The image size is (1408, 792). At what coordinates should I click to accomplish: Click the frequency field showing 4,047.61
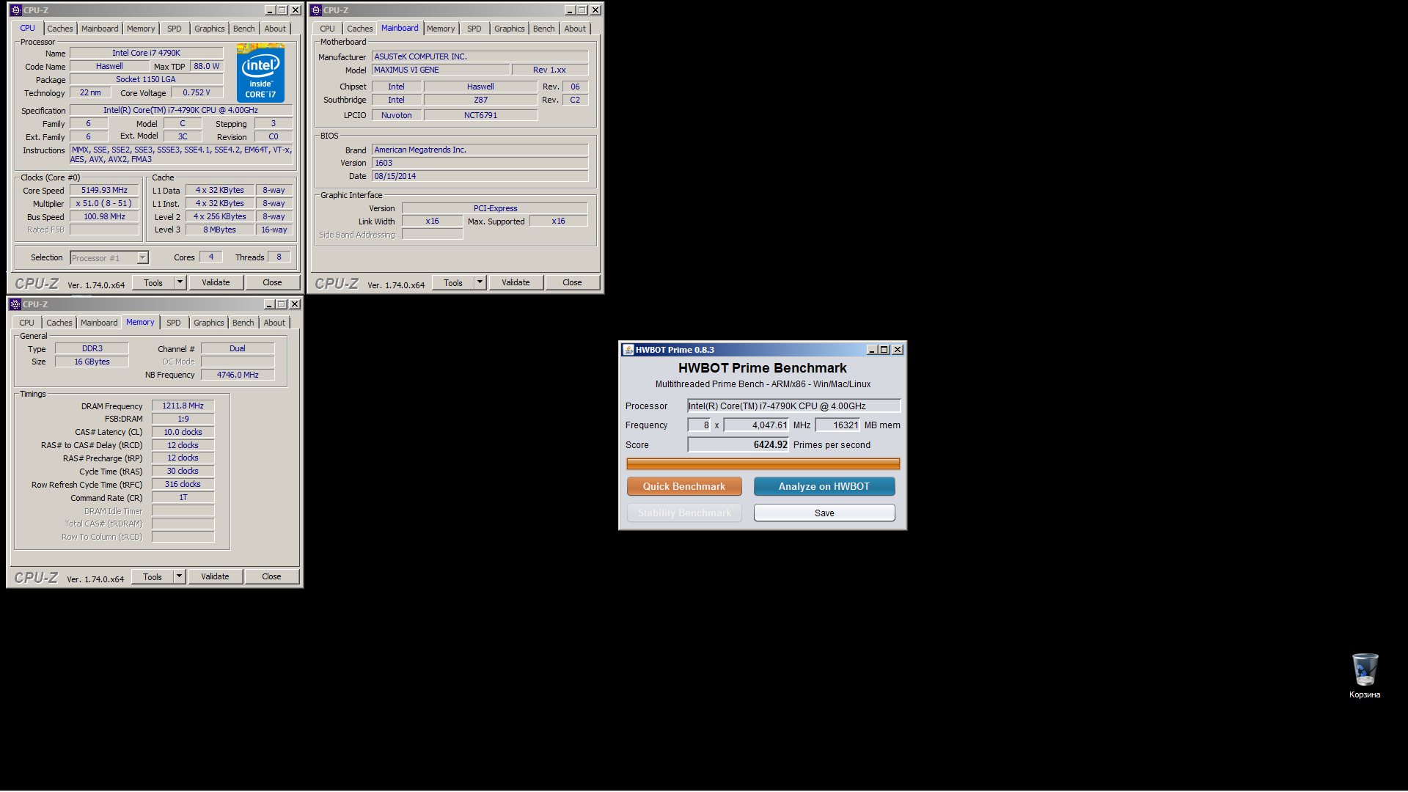(x=756, y=425)
